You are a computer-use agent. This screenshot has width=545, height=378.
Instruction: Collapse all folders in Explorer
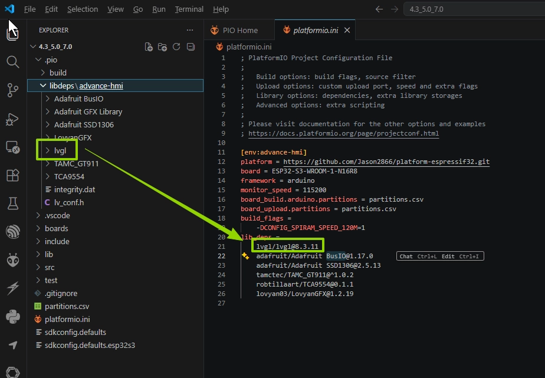point(191,47)
